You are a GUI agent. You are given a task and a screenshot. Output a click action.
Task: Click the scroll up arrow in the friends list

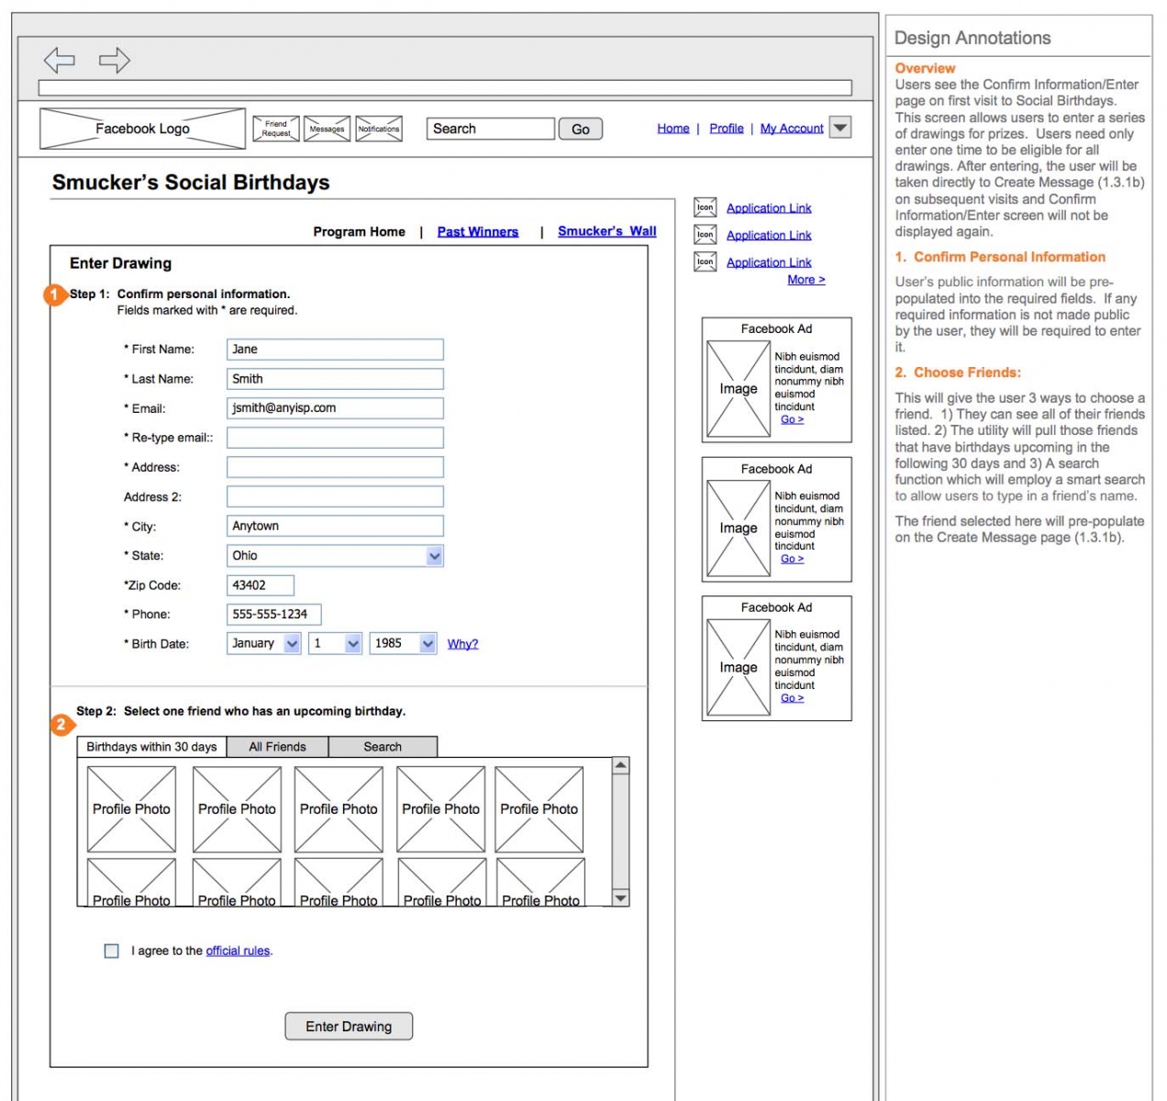coord(621,766)
